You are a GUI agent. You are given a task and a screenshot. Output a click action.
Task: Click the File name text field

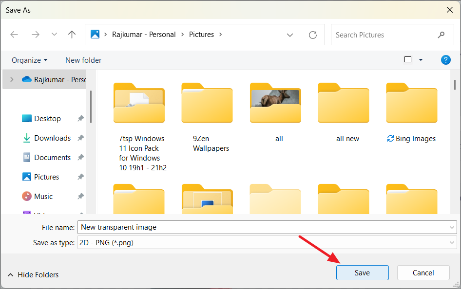pyautogui.click(x=263, y=227)
